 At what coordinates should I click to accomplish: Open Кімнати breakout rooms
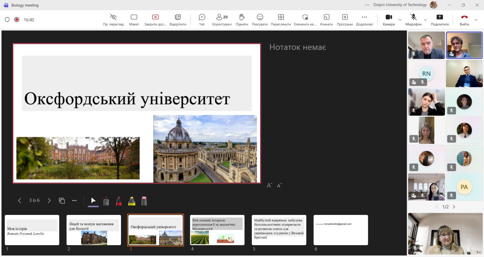[326, 20]
